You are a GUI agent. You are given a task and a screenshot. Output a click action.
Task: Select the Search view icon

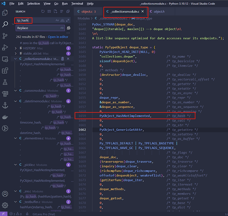point(5,24)
